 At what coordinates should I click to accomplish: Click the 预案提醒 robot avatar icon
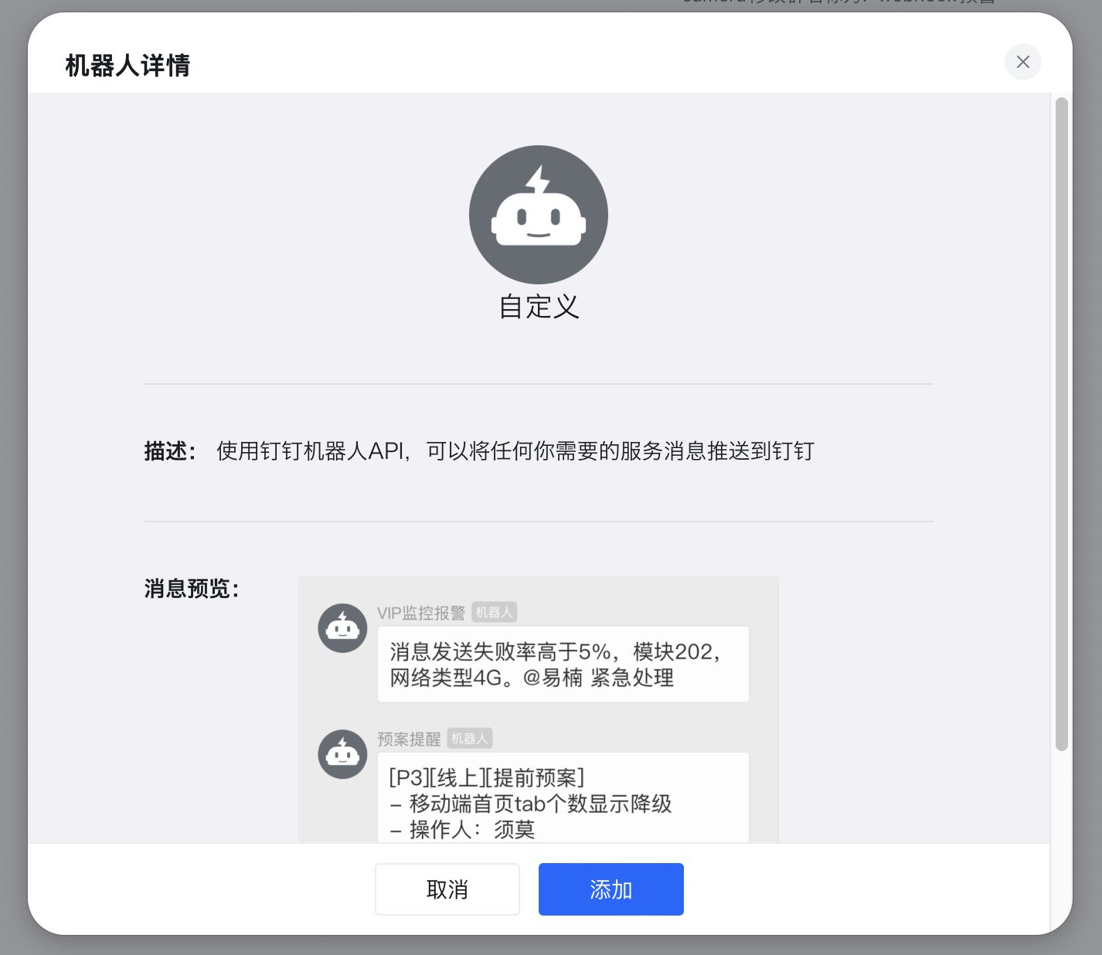[342, 753]
